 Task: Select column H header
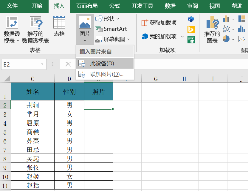pos(185,79)
